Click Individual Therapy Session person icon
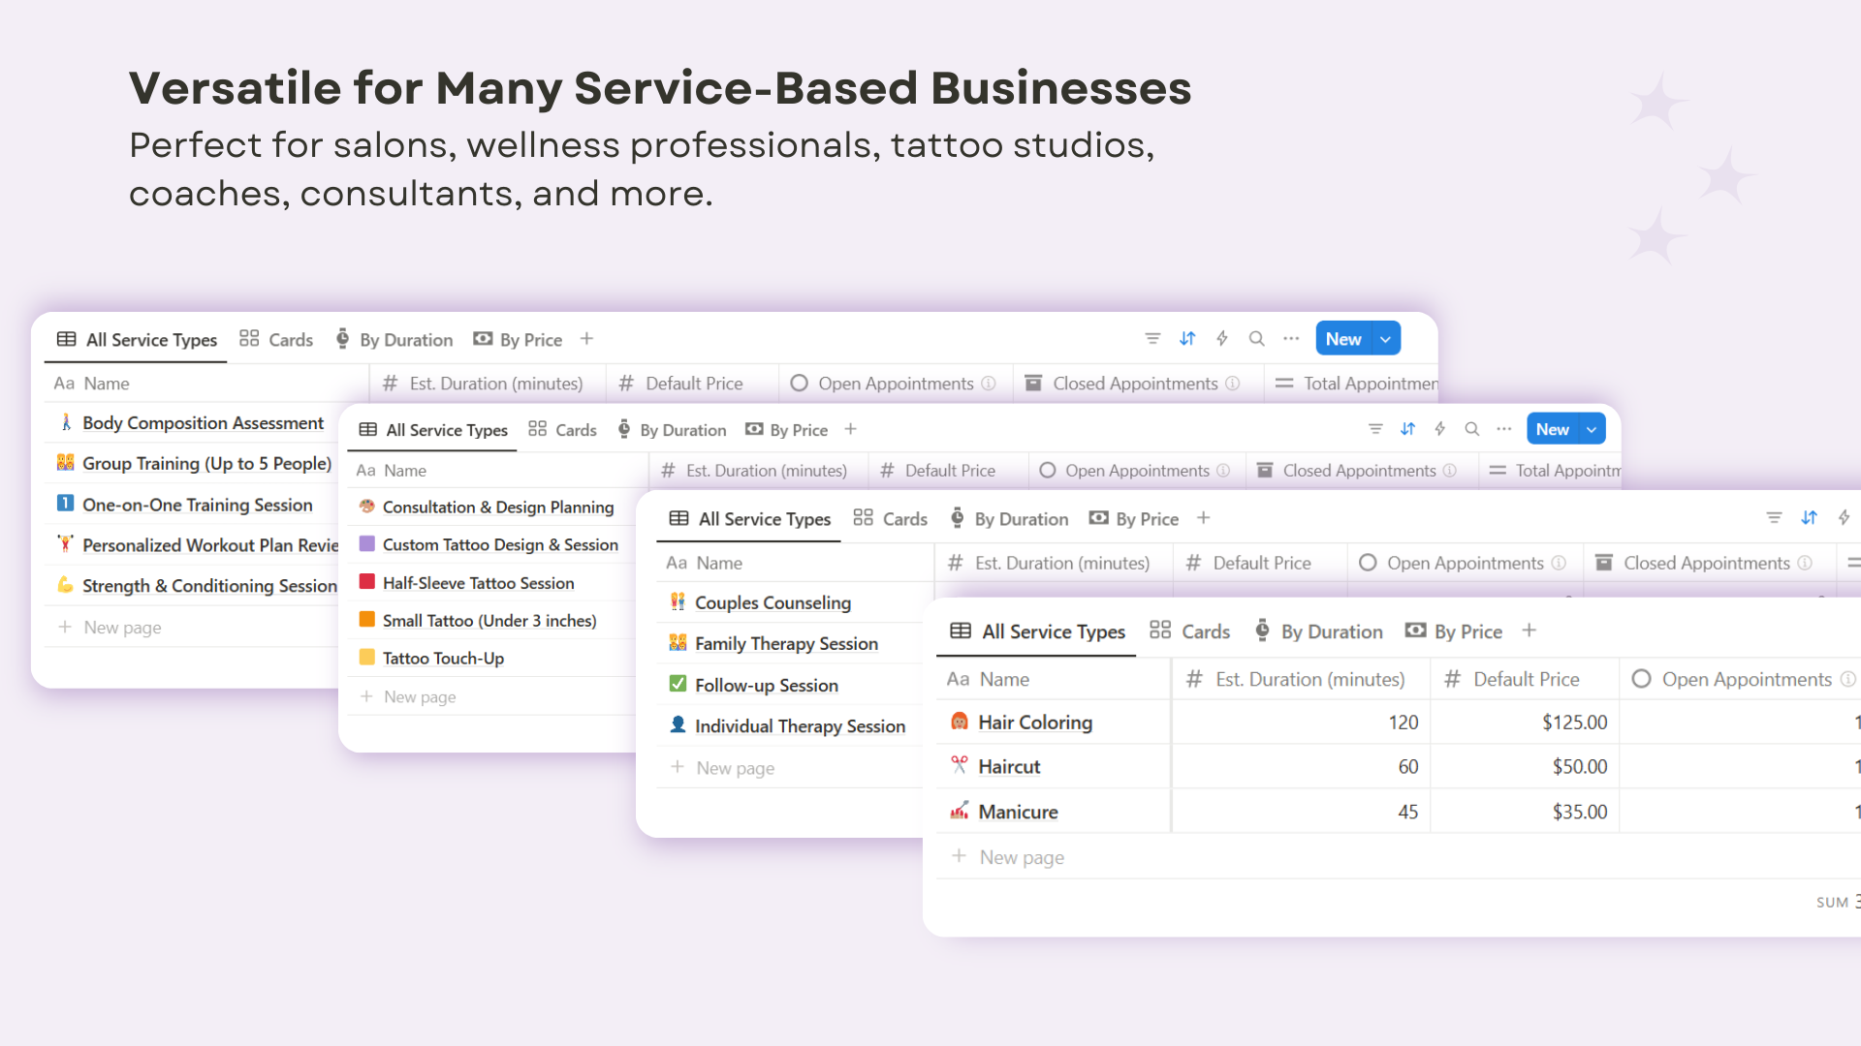The image size is (1861, 1046). pos(678,724)
